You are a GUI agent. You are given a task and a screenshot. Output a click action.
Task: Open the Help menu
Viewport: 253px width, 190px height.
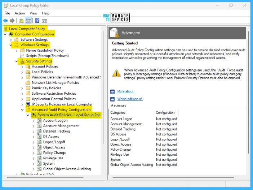pyautogui.click(x=45, y=13)
